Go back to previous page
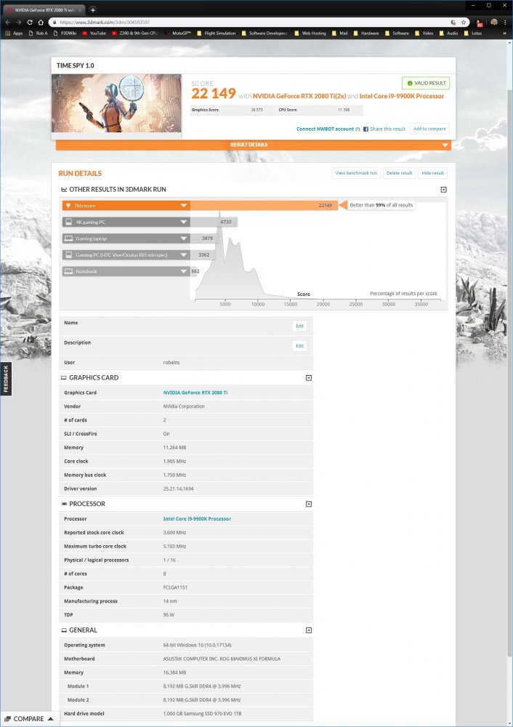 8,23
